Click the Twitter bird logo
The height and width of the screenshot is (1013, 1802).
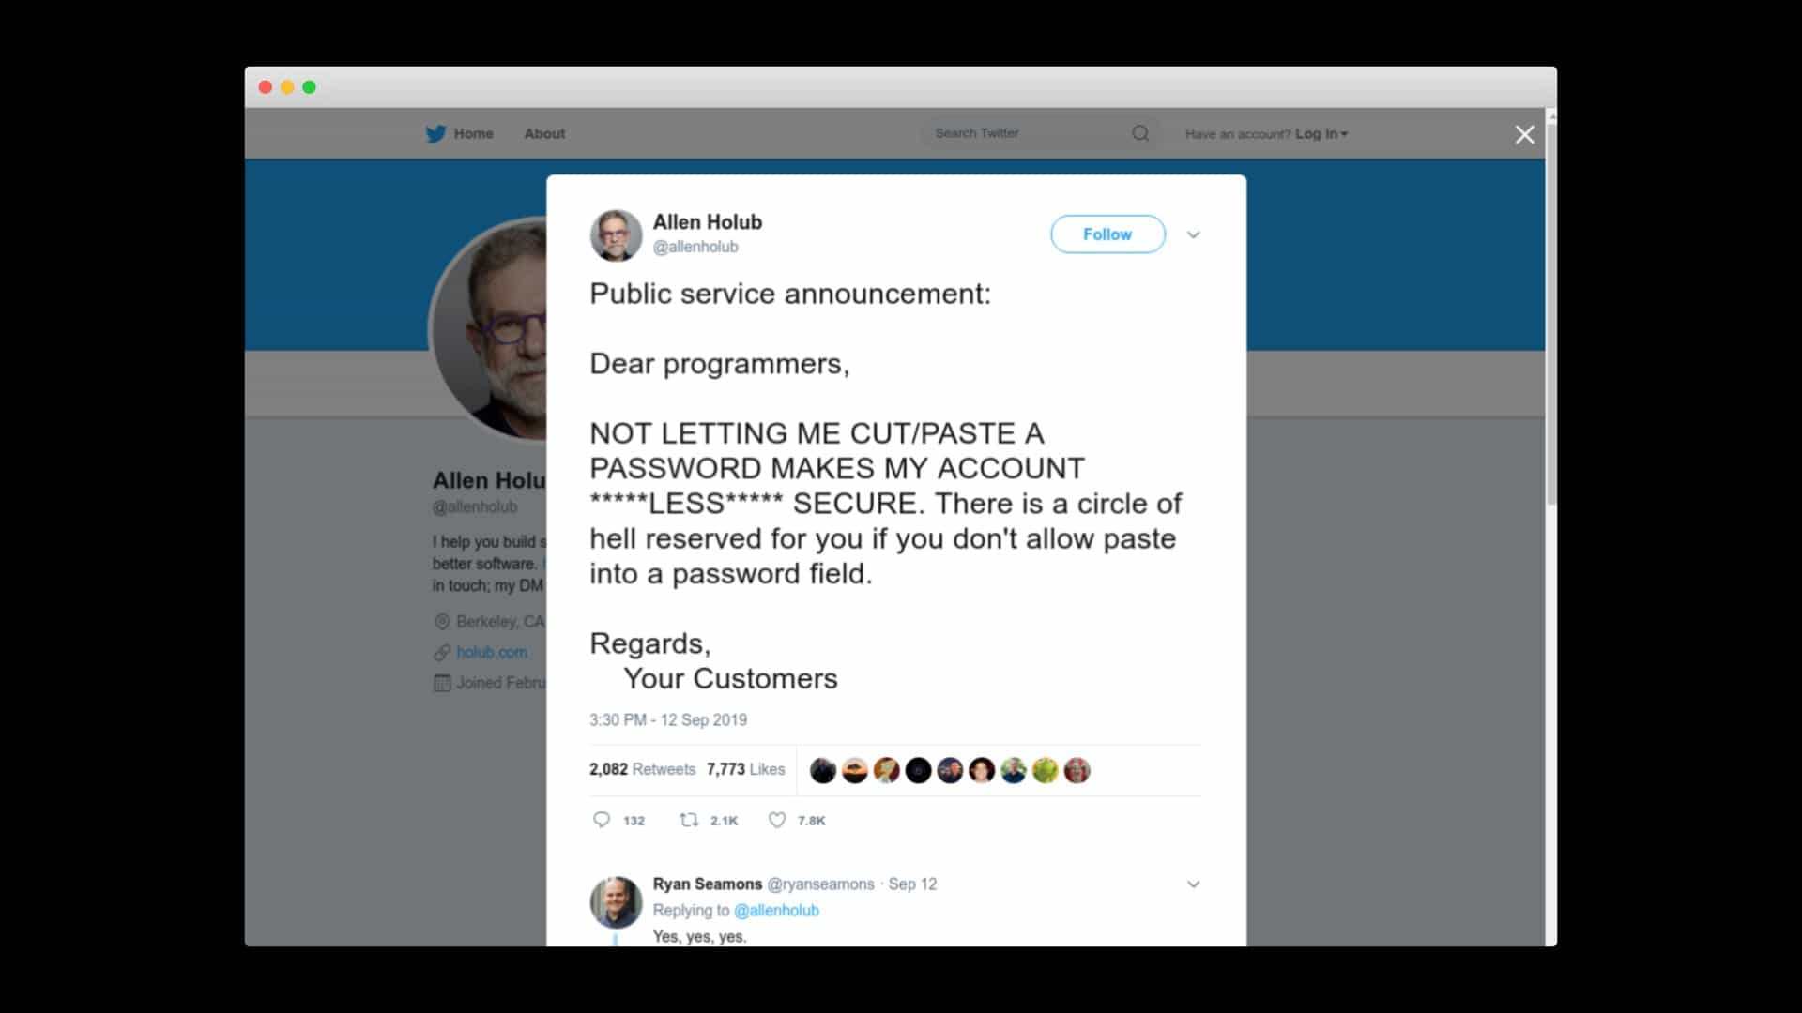point(435,133)
